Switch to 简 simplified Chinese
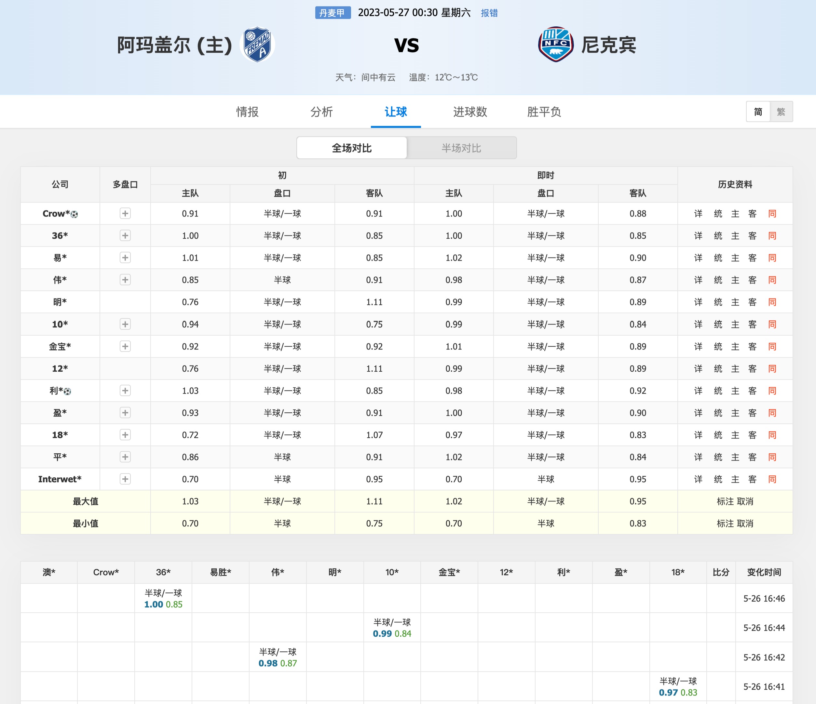 758,112
